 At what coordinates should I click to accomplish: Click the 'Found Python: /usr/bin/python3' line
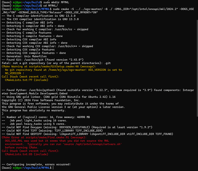coord(98,92)
